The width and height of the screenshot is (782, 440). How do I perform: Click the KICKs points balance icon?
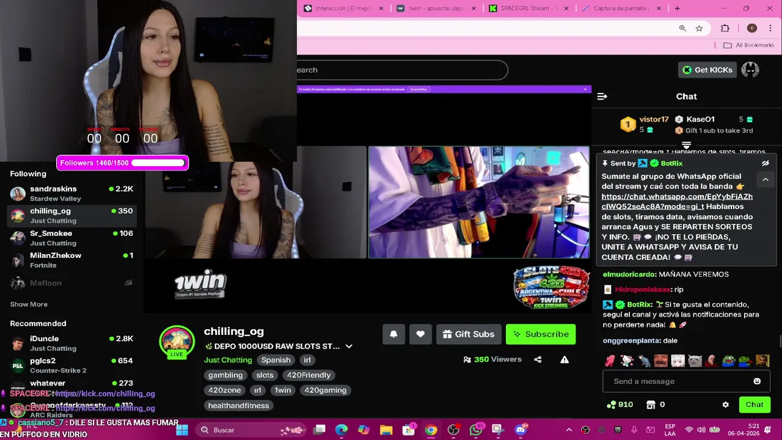(611, 405)
